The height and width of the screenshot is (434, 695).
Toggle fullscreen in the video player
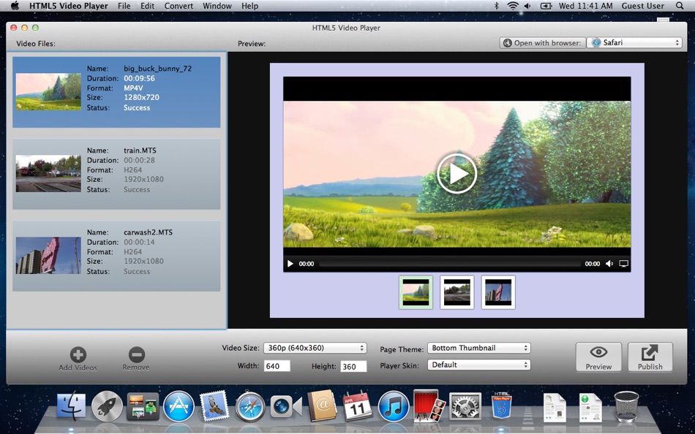coord(623,264)
